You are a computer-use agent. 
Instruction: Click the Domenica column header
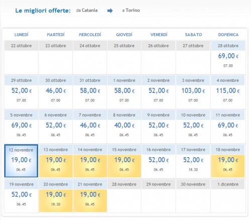coord(228,35)
